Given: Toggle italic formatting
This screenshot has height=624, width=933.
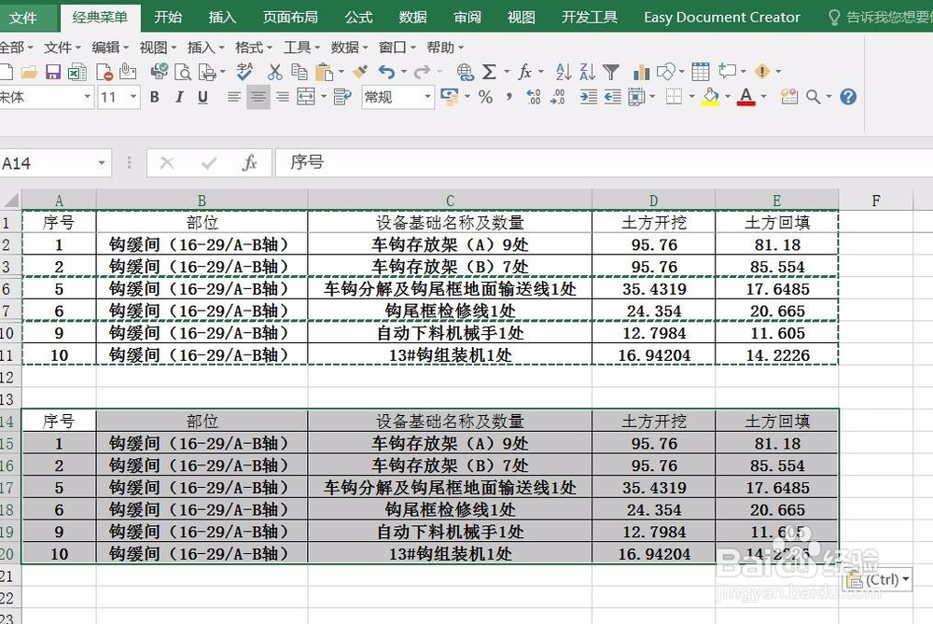Looking at the screenshot, I should pyautogui.click(x=180, y=97).
